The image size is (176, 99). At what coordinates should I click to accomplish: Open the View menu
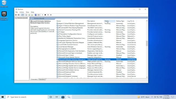pyautogui.click(x=28, y=12)
